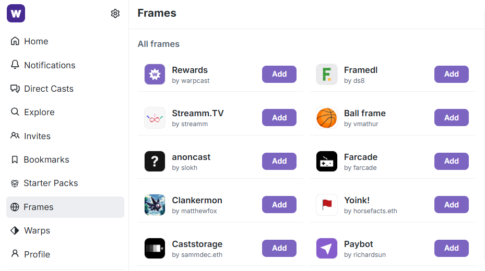Click the Framedl green F icon
The width and height of the screenshot is (485, 271).
click(327, 75)
